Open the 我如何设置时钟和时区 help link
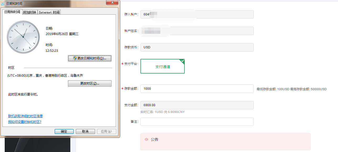 pos(25,122)
